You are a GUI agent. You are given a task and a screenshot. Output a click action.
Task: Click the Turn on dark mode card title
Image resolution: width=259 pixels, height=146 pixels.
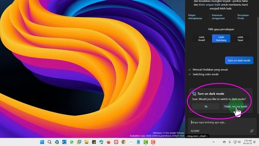[x=211, y=94]
